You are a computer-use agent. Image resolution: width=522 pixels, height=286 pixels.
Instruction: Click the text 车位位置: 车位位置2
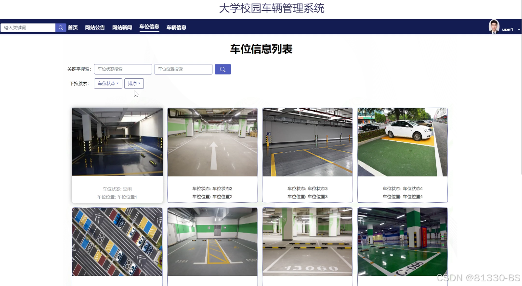(x=212, y=196)
